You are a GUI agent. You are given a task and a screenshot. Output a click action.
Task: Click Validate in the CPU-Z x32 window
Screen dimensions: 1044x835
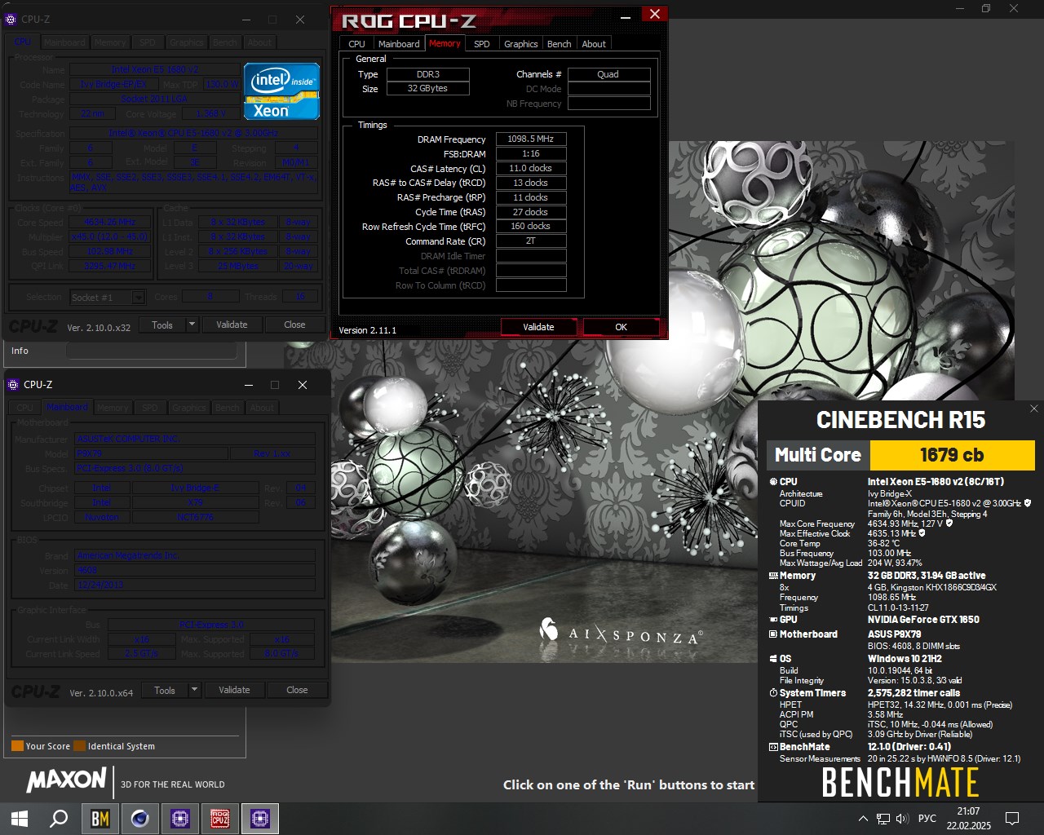(x=232, y=325)
